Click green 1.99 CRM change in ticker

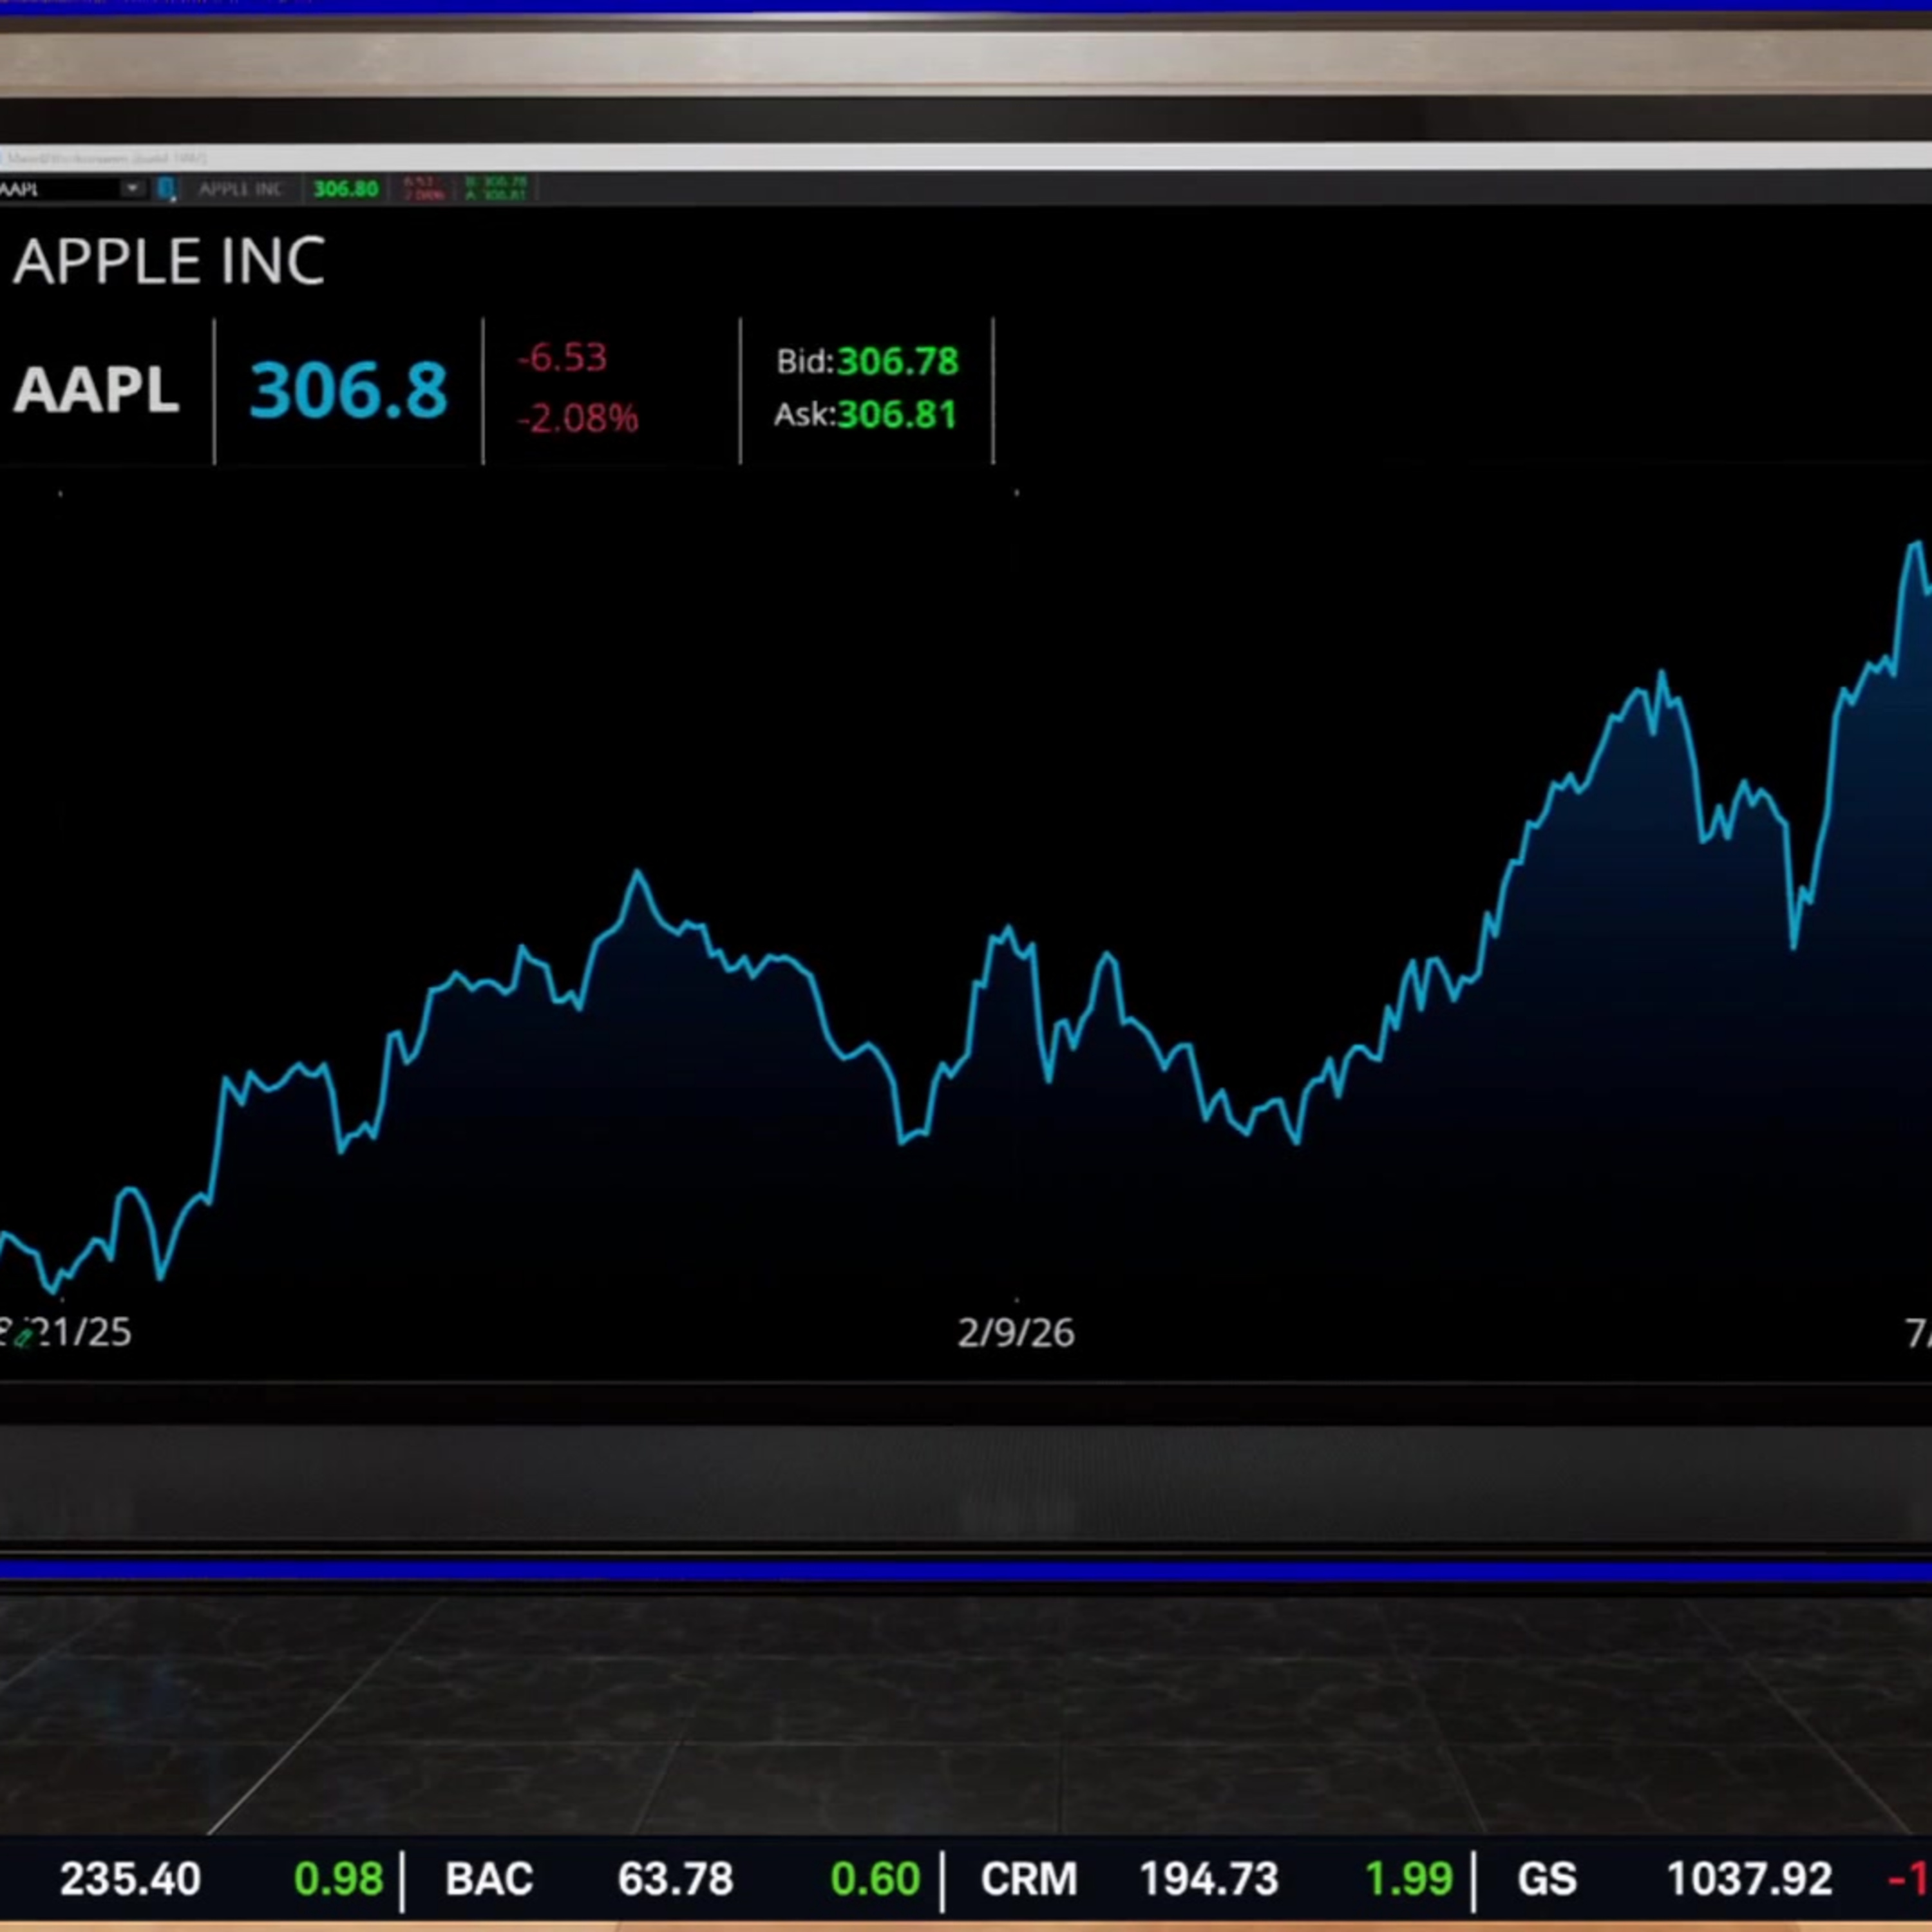[x=1409, y=1880]
